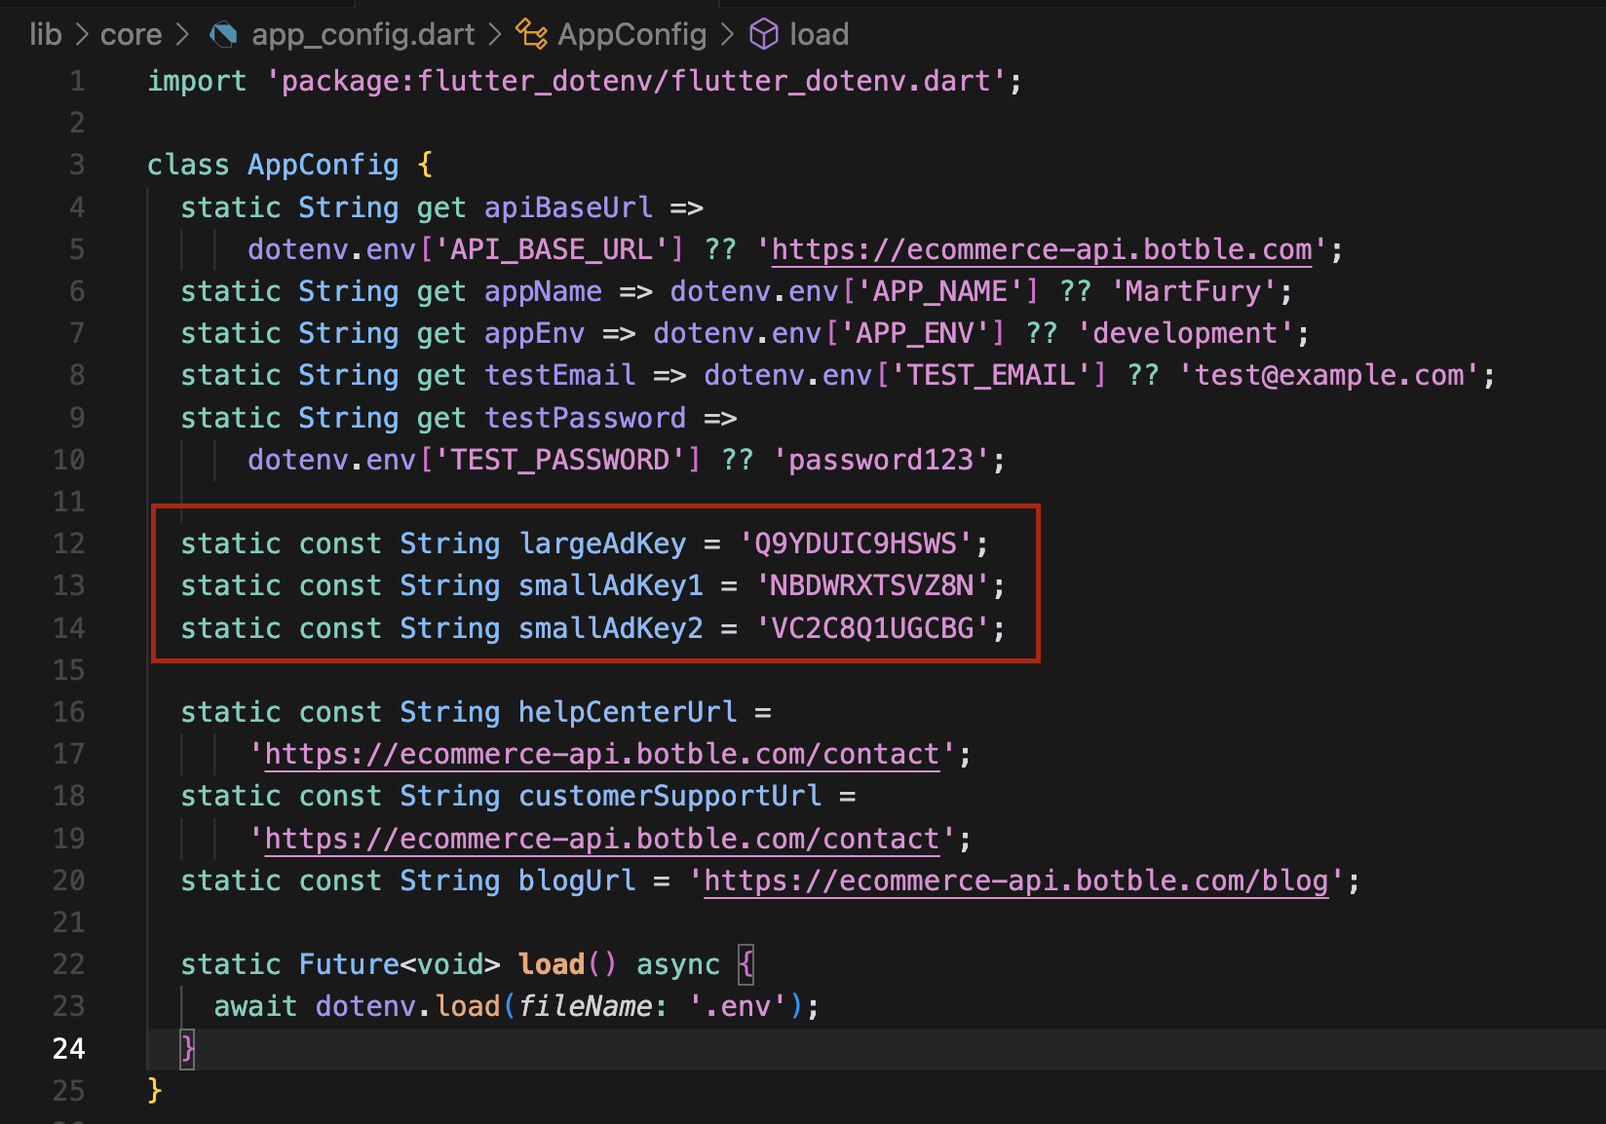Click the '.env' string on line 23
This screenshot has height=1124, width=1606.
[x=737, y=1006]
